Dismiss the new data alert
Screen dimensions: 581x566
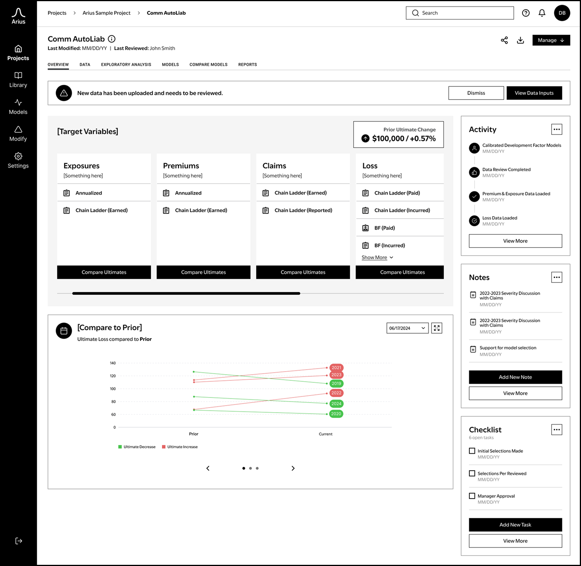476,93
